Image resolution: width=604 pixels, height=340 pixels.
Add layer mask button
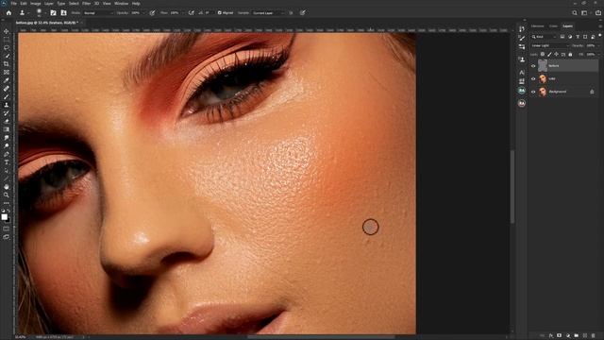[559, 336]
